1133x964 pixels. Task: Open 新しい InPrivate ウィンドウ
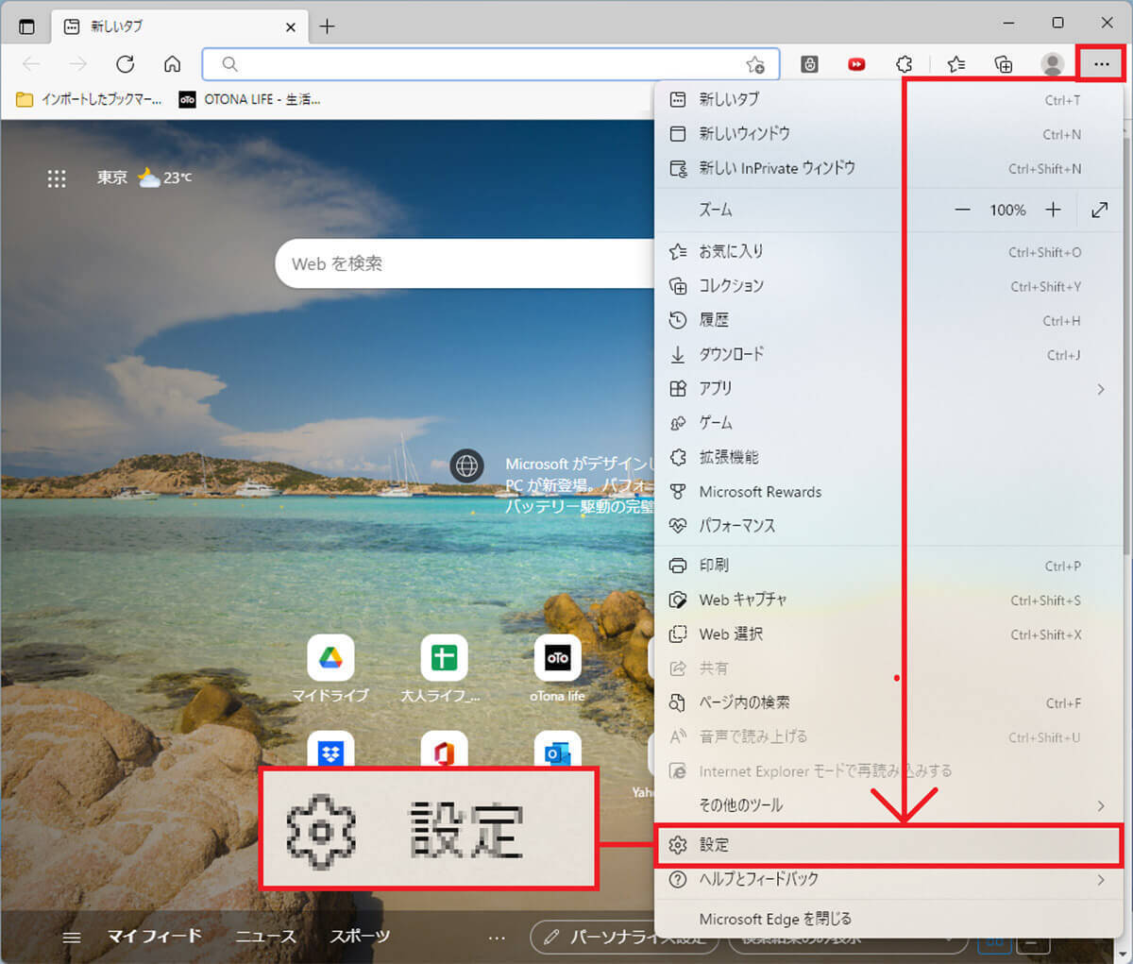click(x=888, y=168)
